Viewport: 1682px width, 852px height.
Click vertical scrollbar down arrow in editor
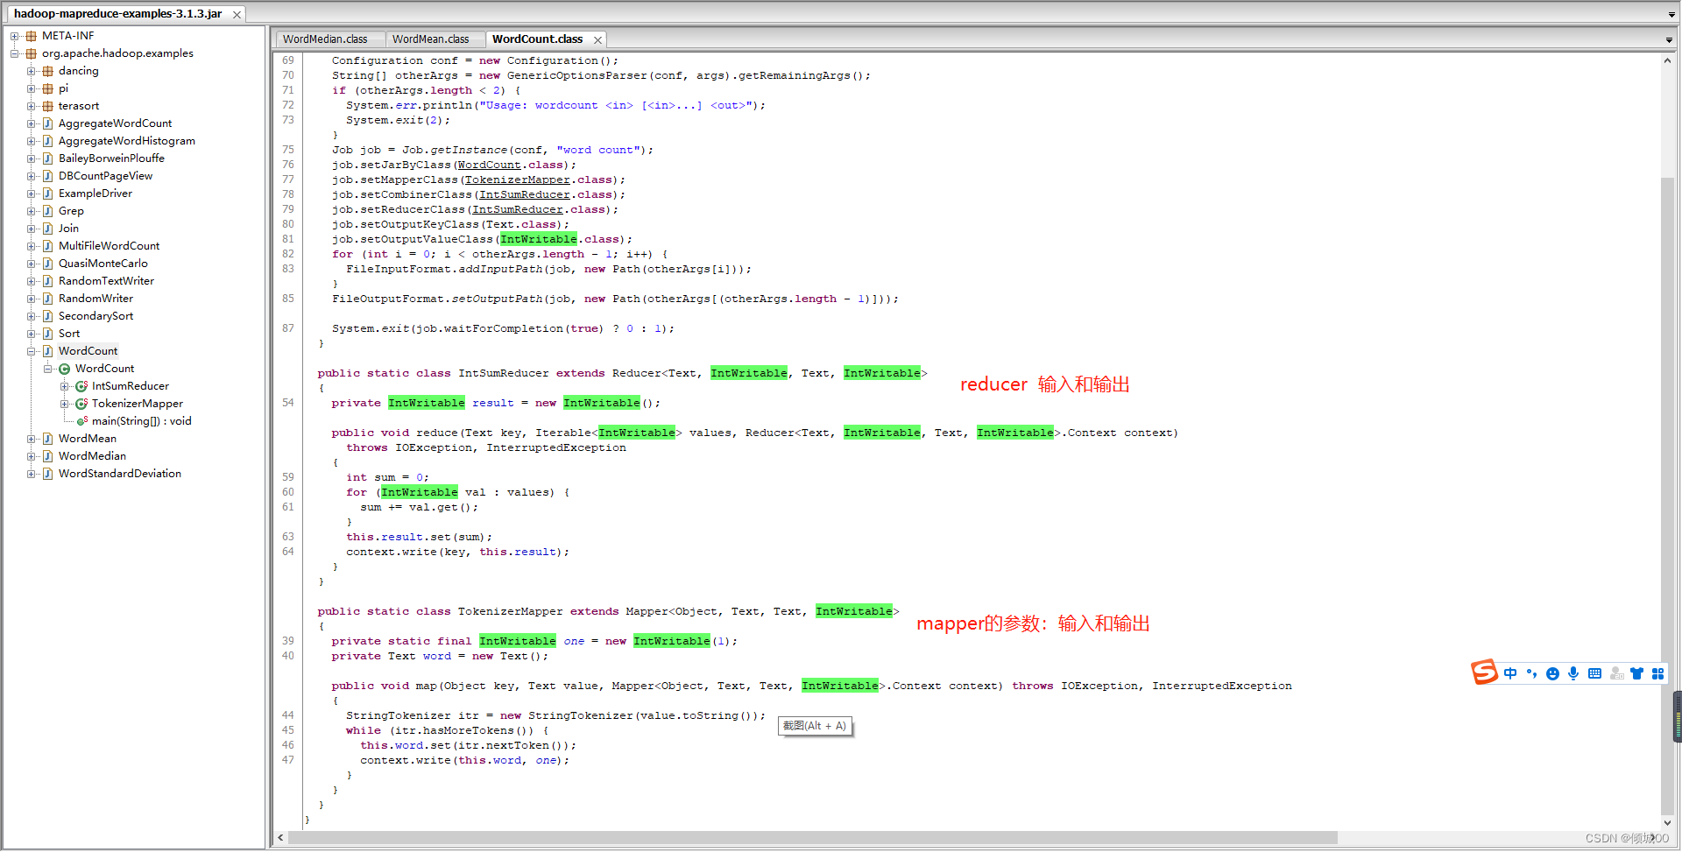1667,822
